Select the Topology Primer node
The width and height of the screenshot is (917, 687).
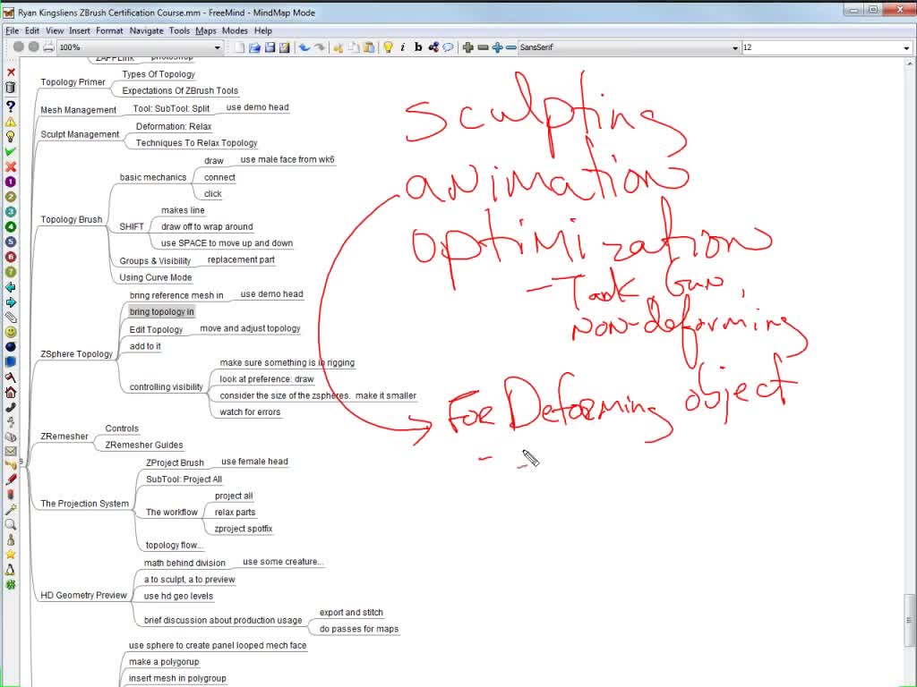(73, 82)
